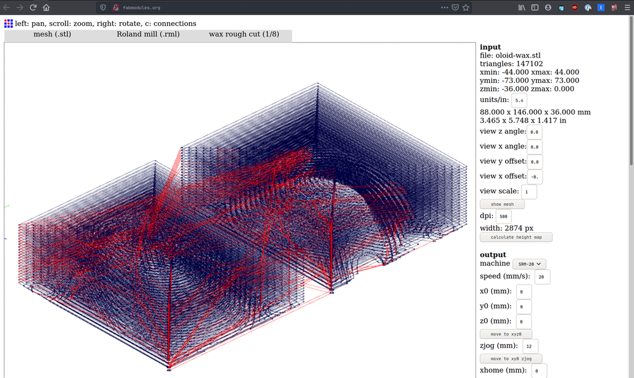Click the pink animal extension icon

click(614, 8)
